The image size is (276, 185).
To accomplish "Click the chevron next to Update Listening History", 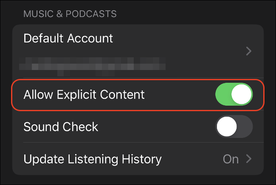I will pos(249,159).
